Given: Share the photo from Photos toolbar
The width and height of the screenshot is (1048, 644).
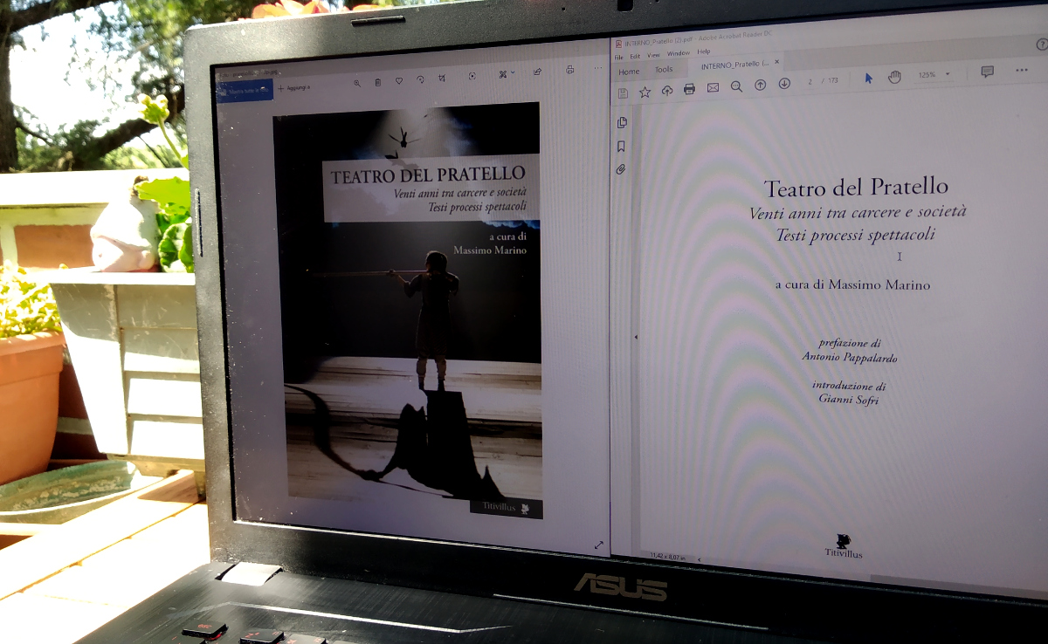Looking at the screenshot, I should coord(537,72).
